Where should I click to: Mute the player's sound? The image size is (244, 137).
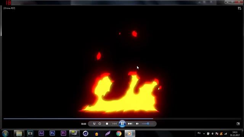click(x=137, y=124)
